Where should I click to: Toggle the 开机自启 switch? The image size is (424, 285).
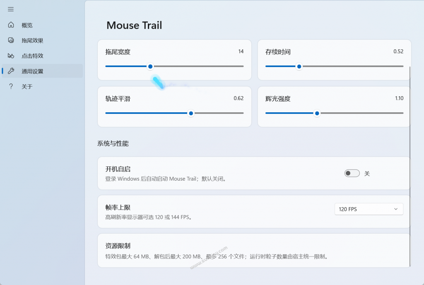click(352, 173)
